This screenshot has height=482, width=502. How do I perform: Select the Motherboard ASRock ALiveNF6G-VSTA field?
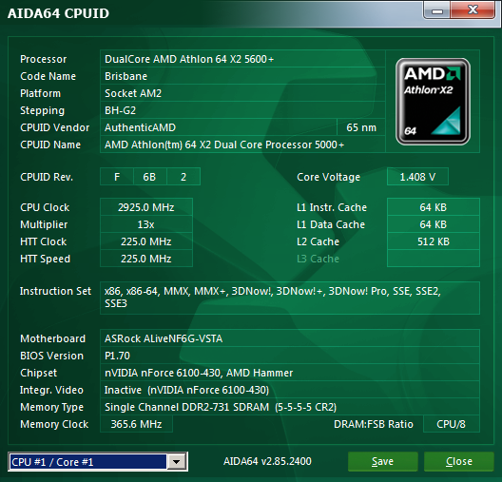(290, 338)
